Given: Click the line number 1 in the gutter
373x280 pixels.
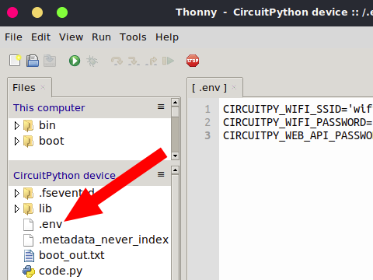Looking at the screenshot, I should [207, 109].
